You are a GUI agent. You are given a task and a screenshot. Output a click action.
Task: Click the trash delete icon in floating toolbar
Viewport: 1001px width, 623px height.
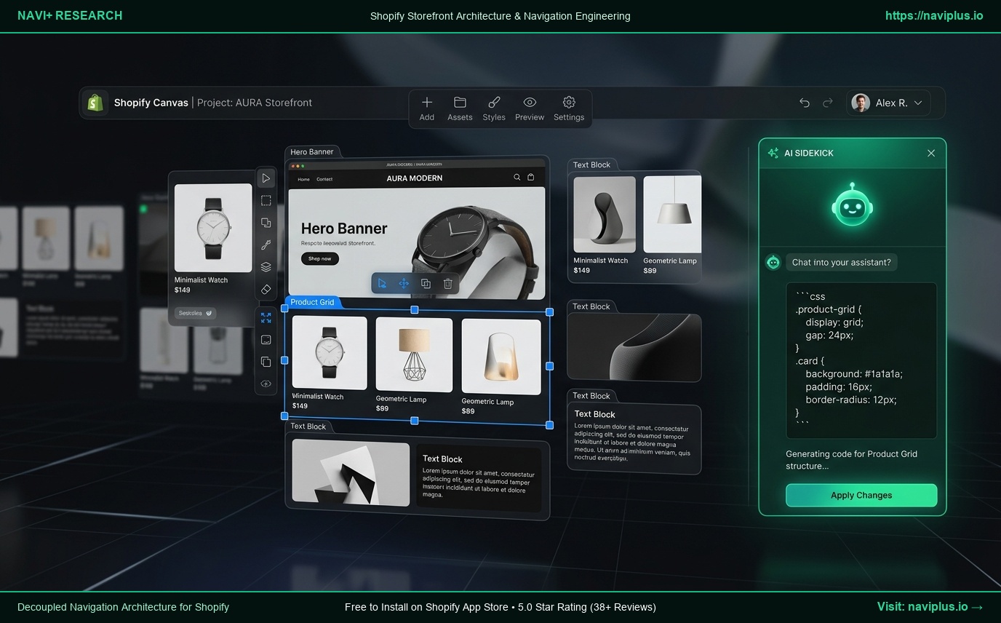[448, 284]
